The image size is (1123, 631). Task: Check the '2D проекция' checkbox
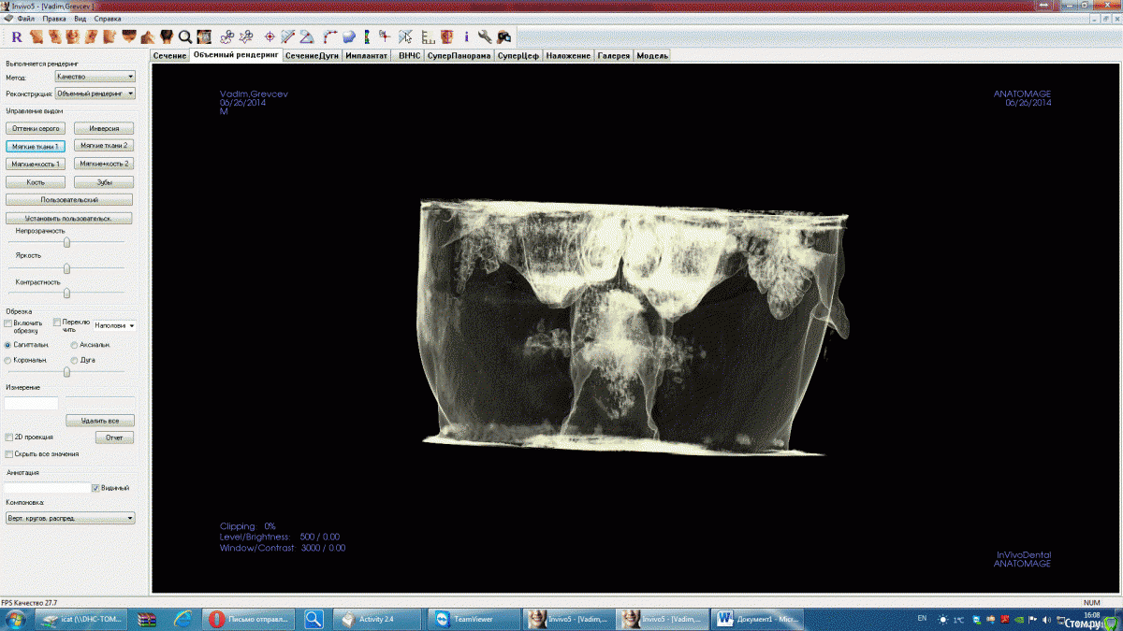(8, 437)
